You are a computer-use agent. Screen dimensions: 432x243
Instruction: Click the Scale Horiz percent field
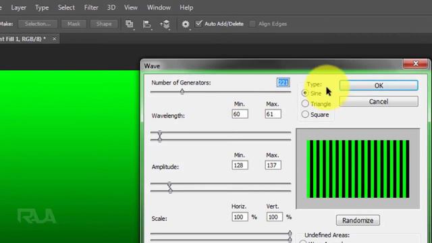240,217
